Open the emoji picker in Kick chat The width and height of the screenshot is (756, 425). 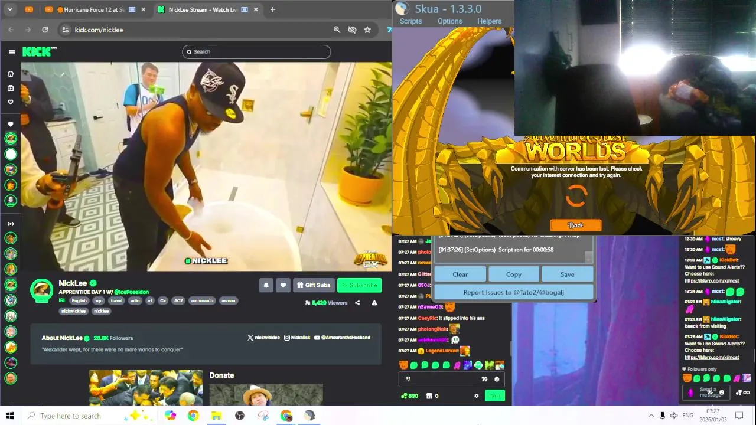tap(497, 380)
